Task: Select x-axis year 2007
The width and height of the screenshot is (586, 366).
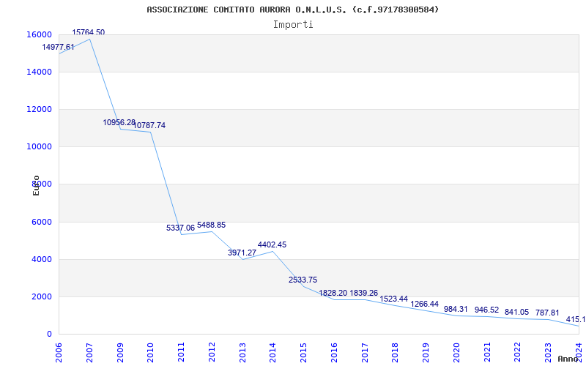Action: pyautogui.click(x=89, y=352)
